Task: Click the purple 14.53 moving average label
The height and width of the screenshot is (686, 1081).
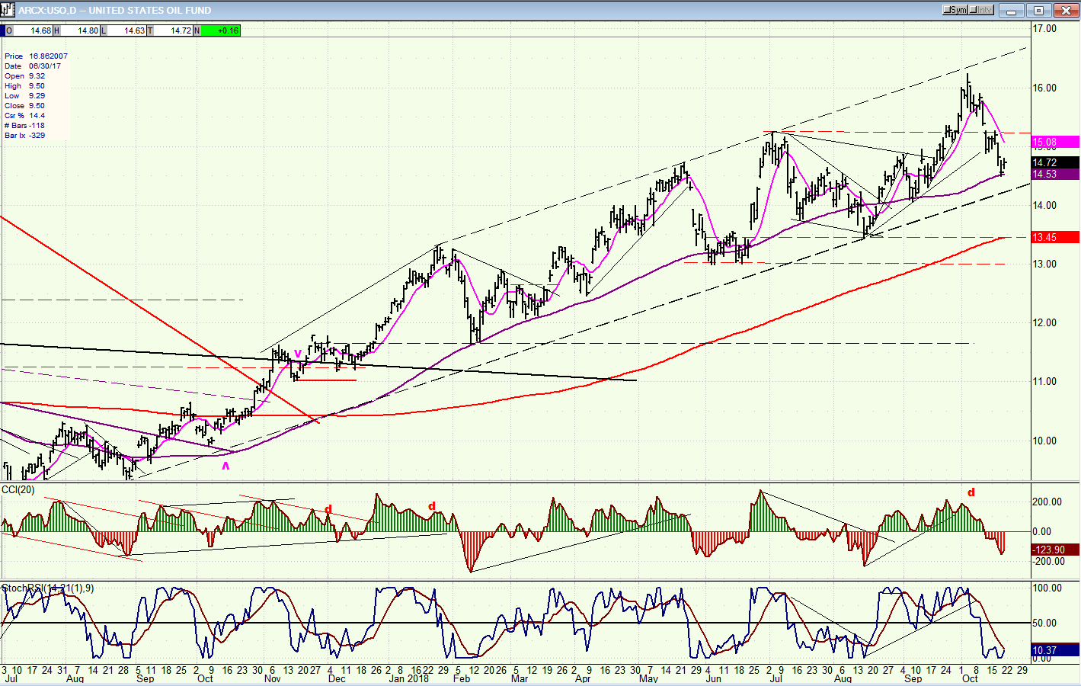Action: point(1054,175)
